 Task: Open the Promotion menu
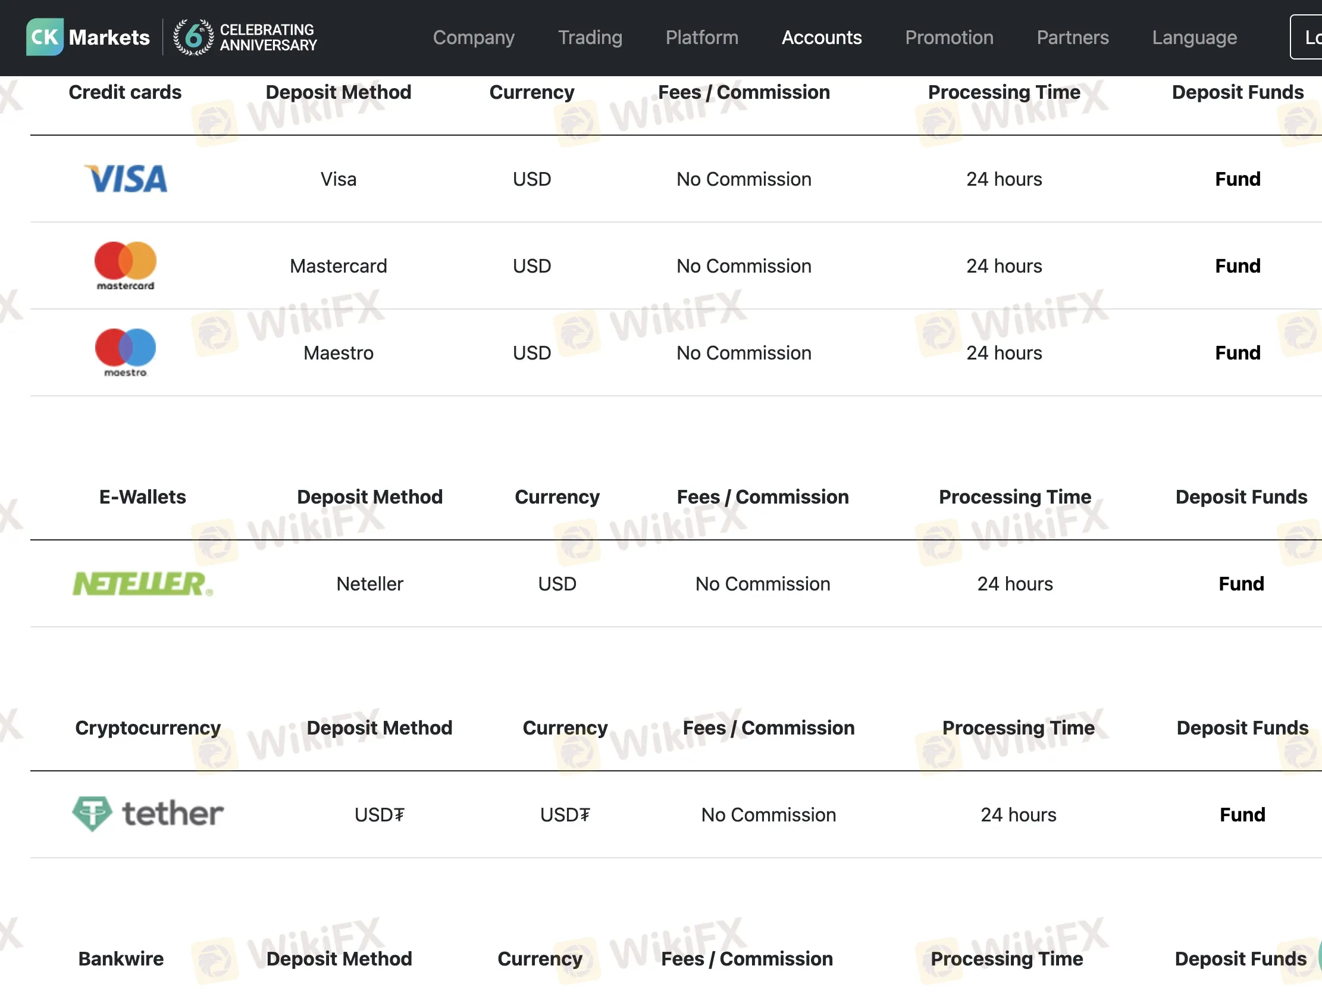click(x=948, y=37)
